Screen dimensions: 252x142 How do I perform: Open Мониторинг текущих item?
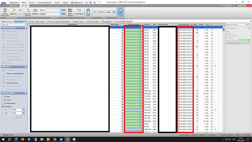pos(14,76)
